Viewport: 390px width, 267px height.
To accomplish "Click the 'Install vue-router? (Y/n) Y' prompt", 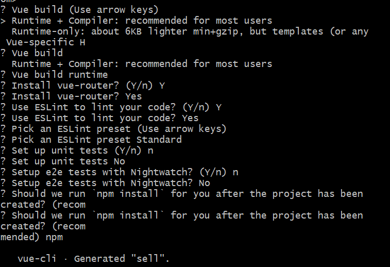I will (x=88, y=85).
